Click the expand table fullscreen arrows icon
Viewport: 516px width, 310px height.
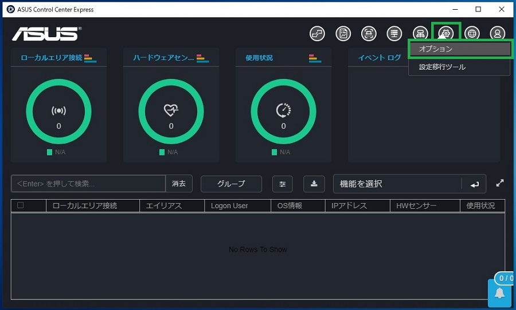click(x=500, y=183)
